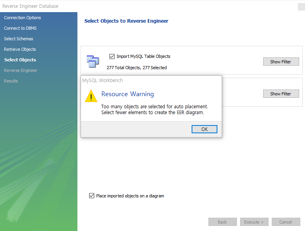Click the yellow warning triangle icon
The width and height of the screenshot is (305, 231).
pyautogui.click(x=91, y=96)
